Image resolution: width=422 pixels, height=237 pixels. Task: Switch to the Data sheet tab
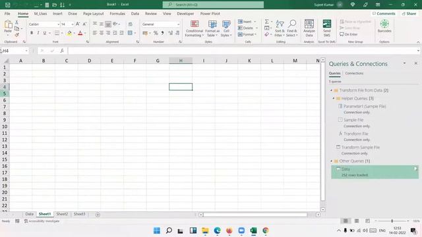point(29,214)
